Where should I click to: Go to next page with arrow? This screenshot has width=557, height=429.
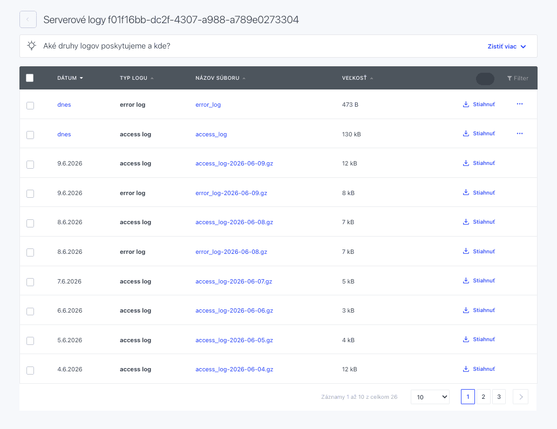tap(521, 397)
